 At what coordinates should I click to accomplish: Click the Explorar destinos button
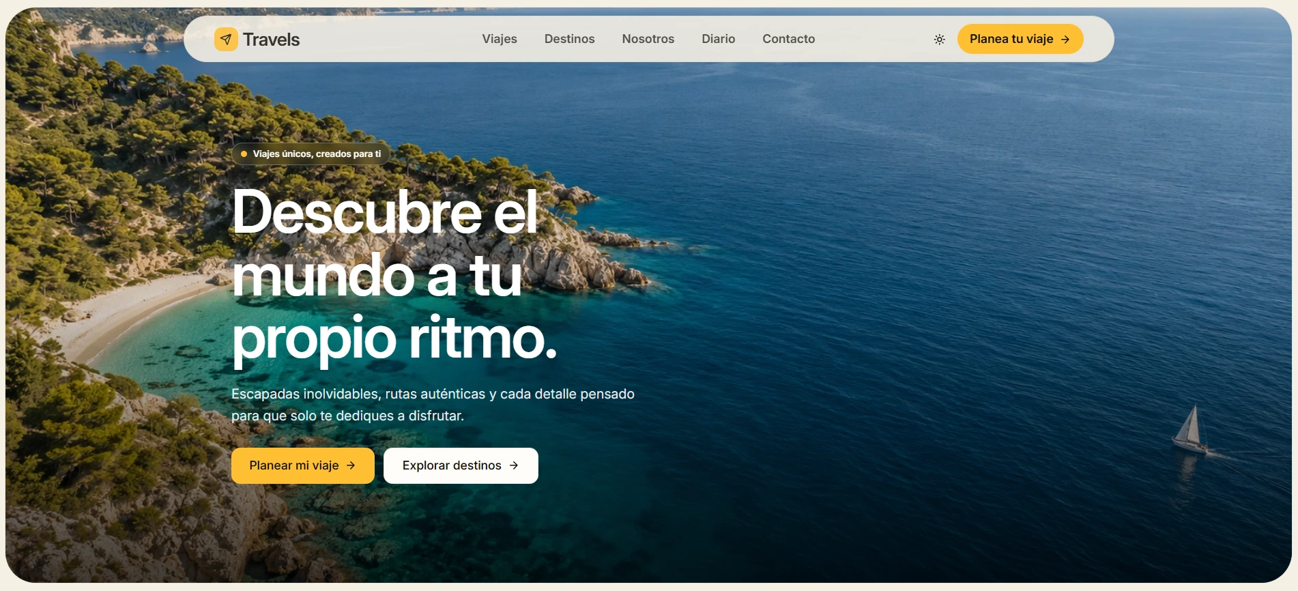[x=461, y=465]
